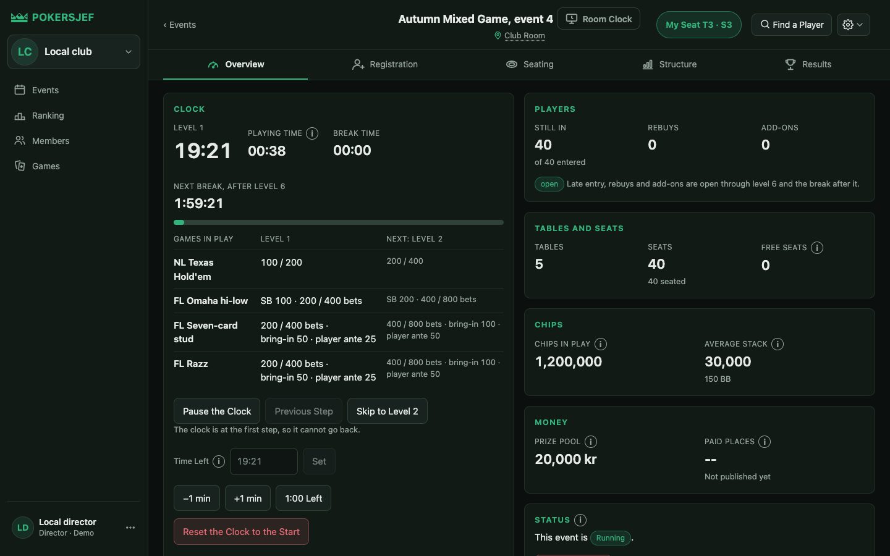Switch to the Results tab
This screenshot has height=556, width=890.
coord(808,64)
